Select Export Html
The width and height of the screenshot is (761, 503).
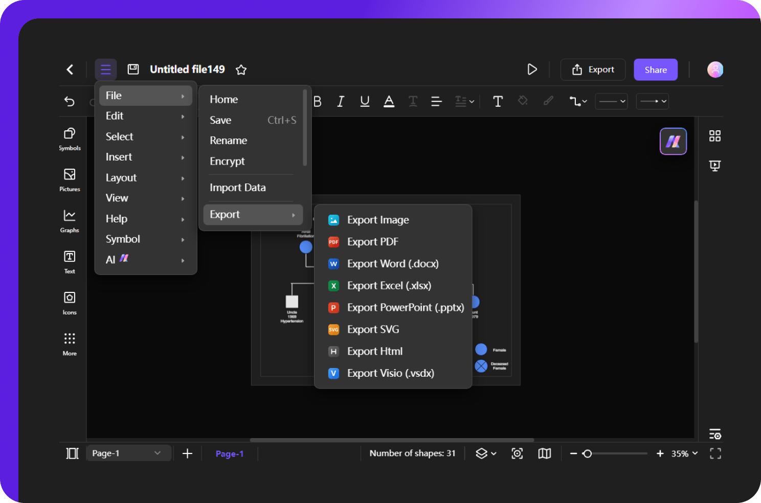393,352
